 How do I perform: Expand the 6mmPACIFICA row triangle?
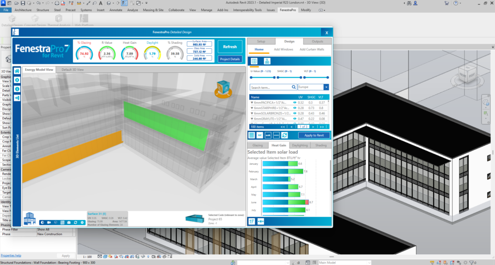tap(252, 102)
